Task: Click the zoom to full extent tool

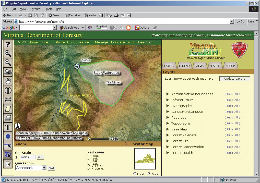Action: pyautogui.click(x=8, y=72)
